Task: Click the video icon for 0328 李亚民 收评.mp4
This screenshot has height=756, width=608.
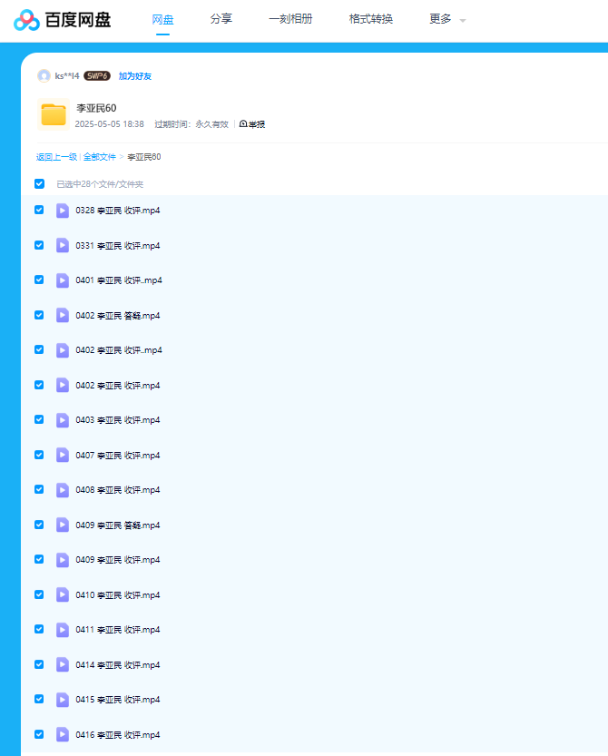Action: point(63,211)
